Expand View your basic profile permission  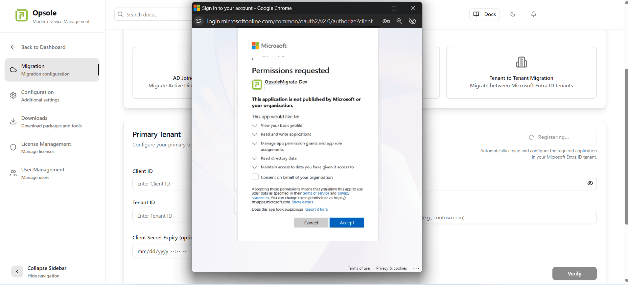[254, 126]
